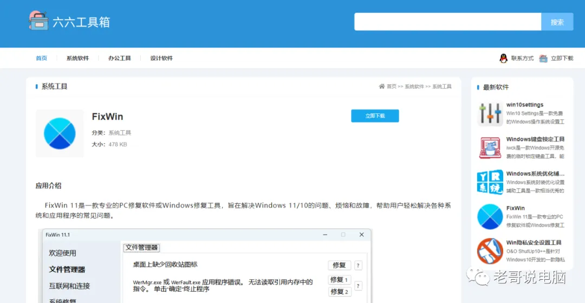Open the 首页 nav tab
The image size is (585, 303).
pyautogui.click(x=41, y=58)
